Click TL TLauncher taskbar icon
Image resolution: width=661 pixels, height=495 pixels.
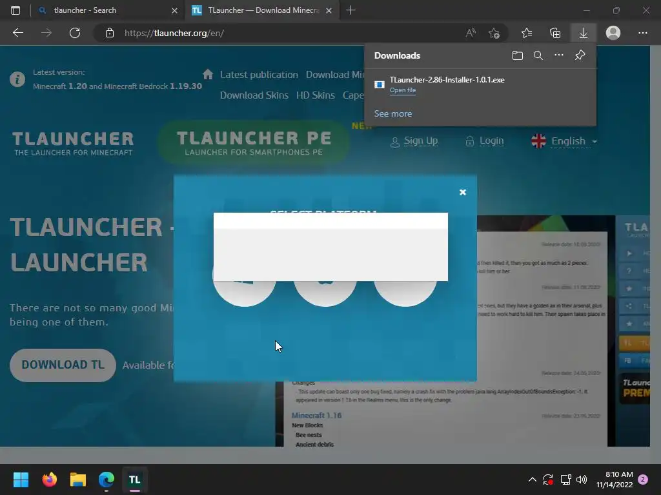(x=134, y=480)
